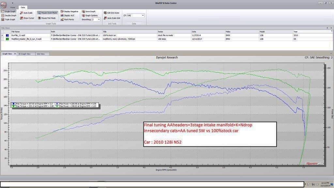Expand the RunFile_11 row indicator arrow

coord(2,35)
